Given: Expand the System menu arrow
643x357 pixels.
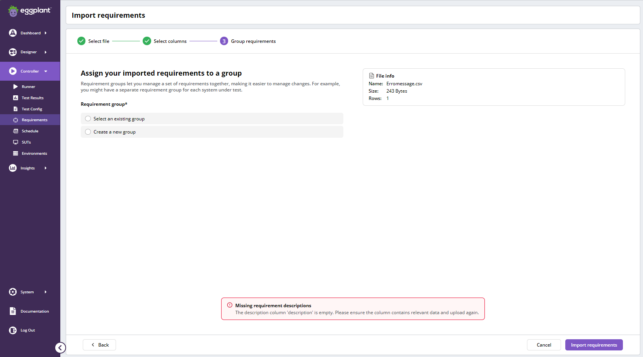Looking at the screenshot, I should coord(46,292).
